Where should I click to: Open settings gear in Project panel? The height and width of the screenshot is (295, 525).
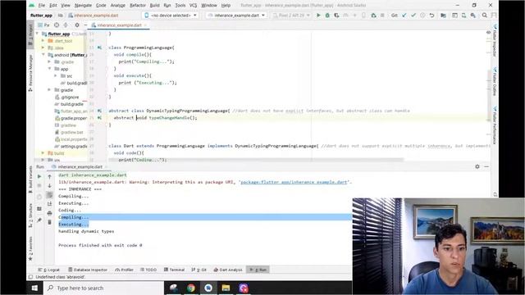pos(76,25)
